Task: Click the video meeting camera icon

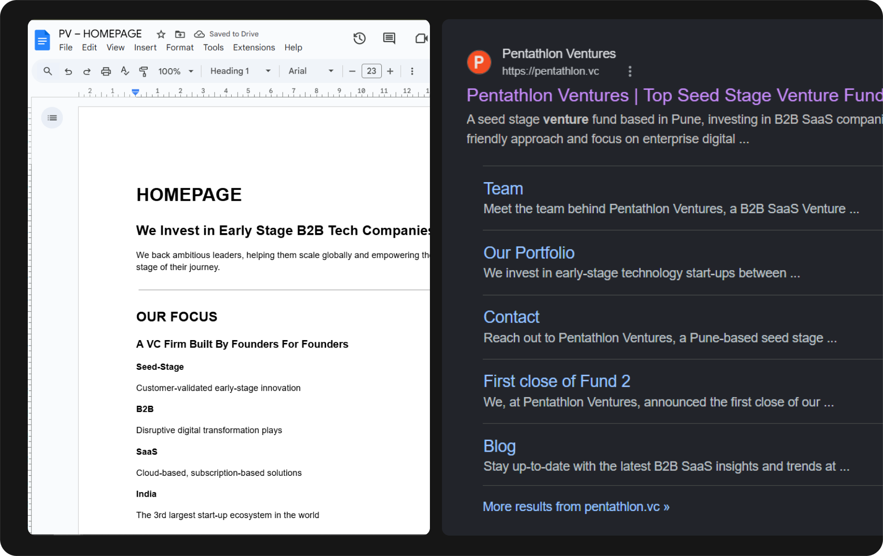Action: [x=421, y=38]
